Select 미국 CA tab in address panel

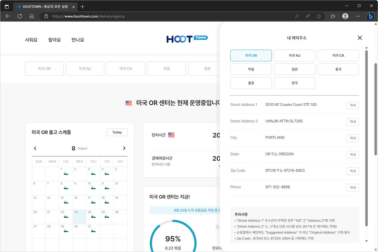pos(338,56)
